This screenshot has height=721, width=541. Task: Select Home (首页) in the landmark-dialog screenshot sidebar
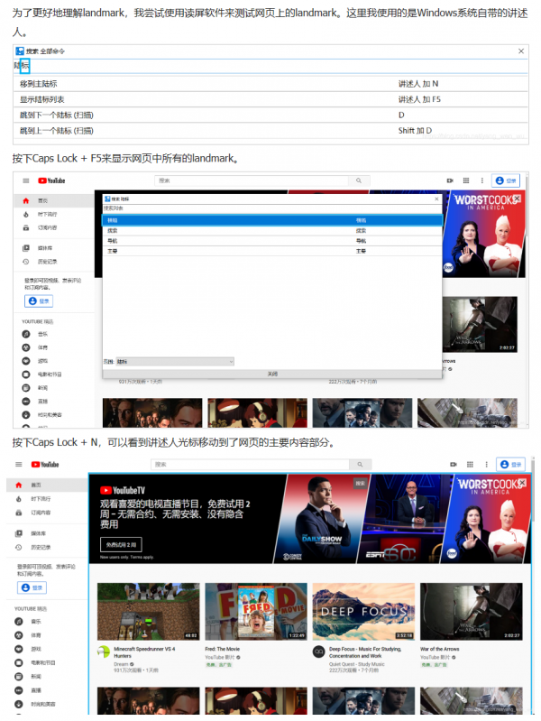(x=54, y=201)
